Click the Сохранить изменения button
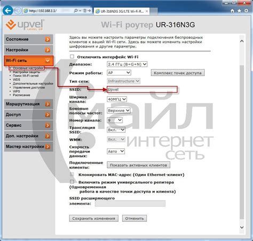The height and width of the screenshot is (241, 253). tap(93, 218)
